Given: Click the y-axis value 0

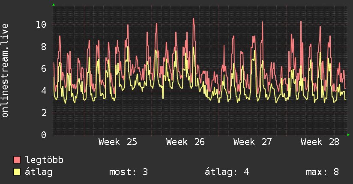Looking at the screenshot, I should 44,135.
